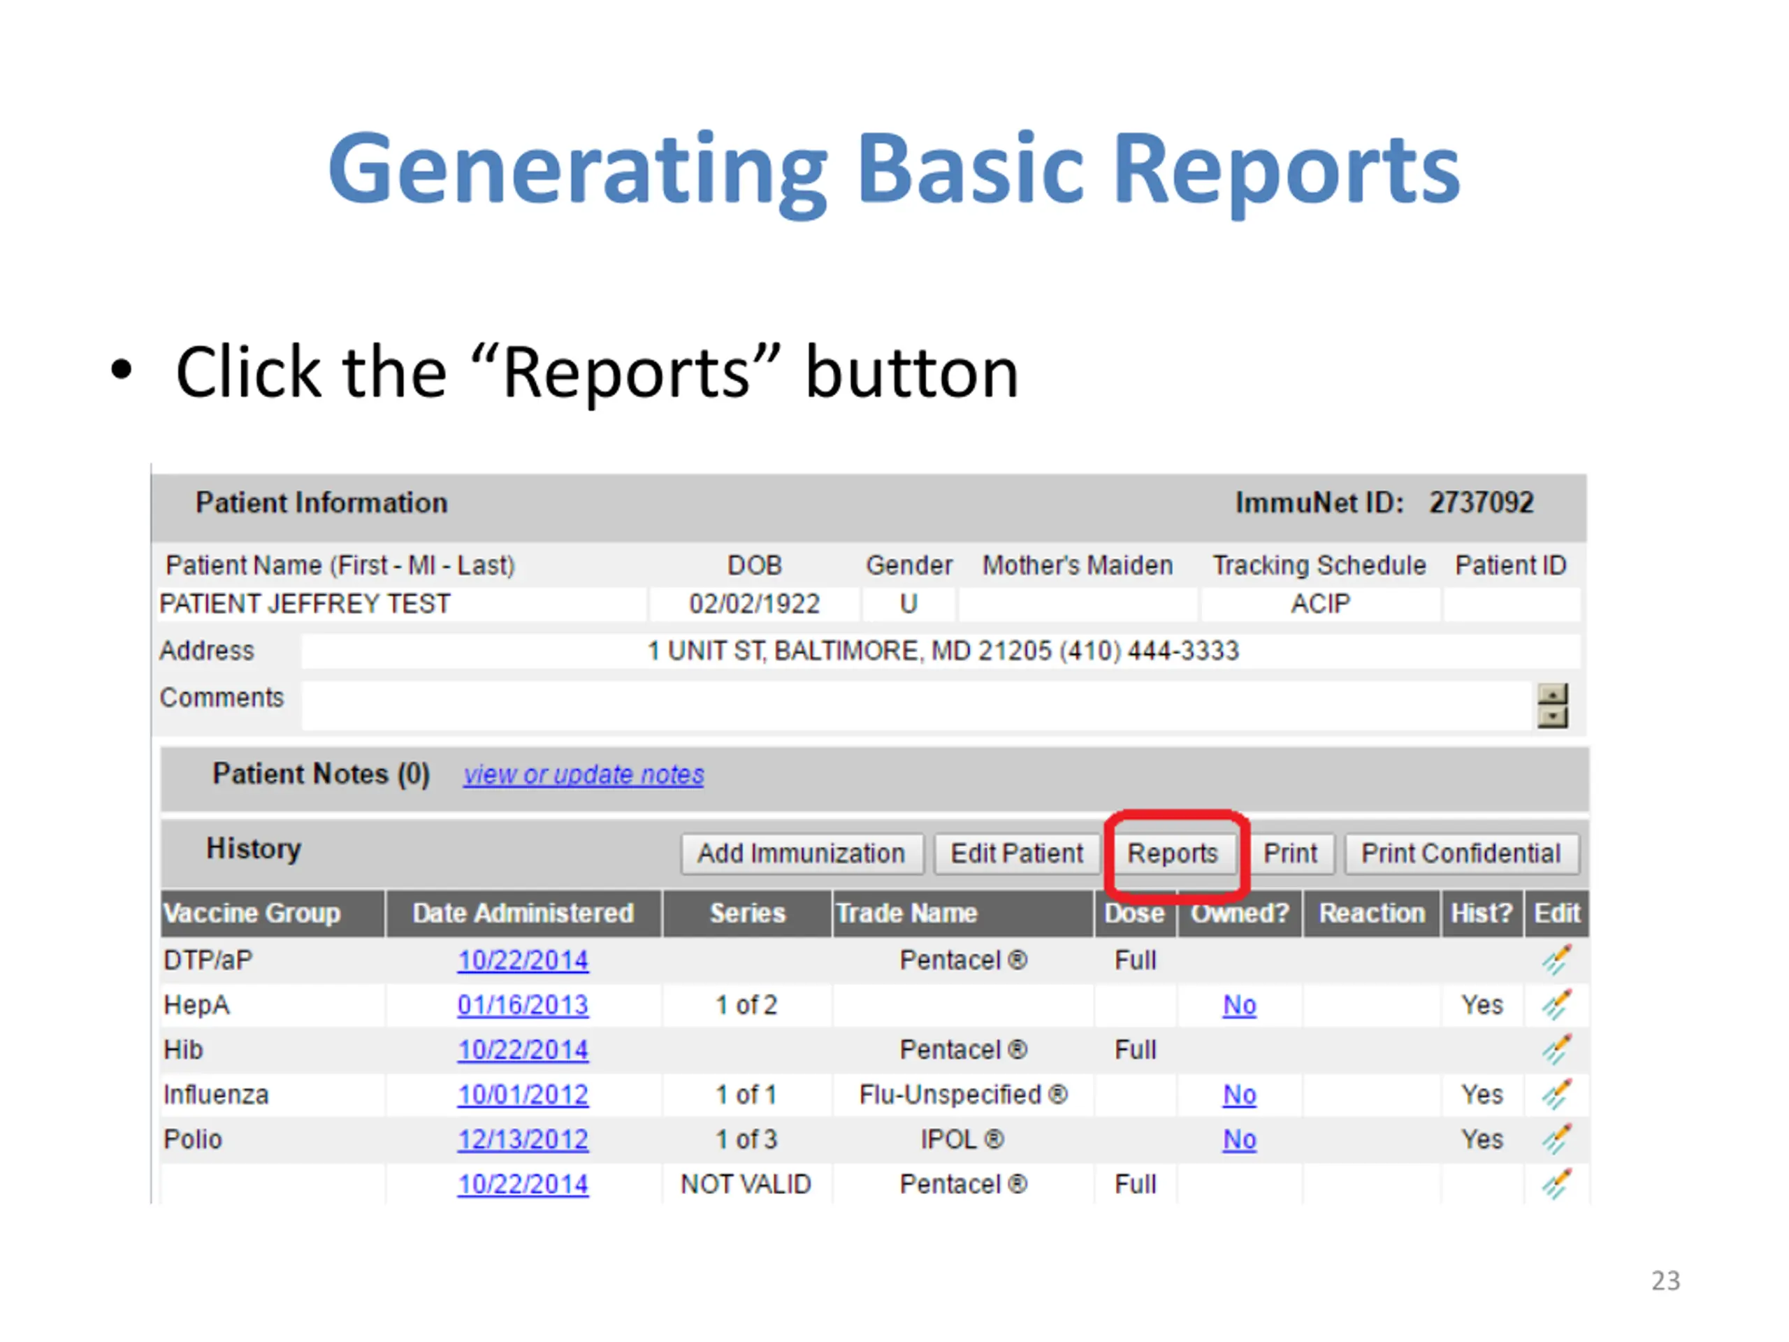Viewport: 1789px width, 1342px height.
Task: Edit the Hib immunization pencil icon
Action: [1556, 1050]
